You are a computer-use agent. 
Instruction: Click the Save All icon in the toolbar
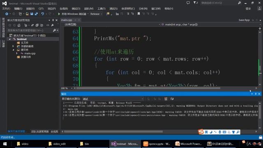[36, 14]
